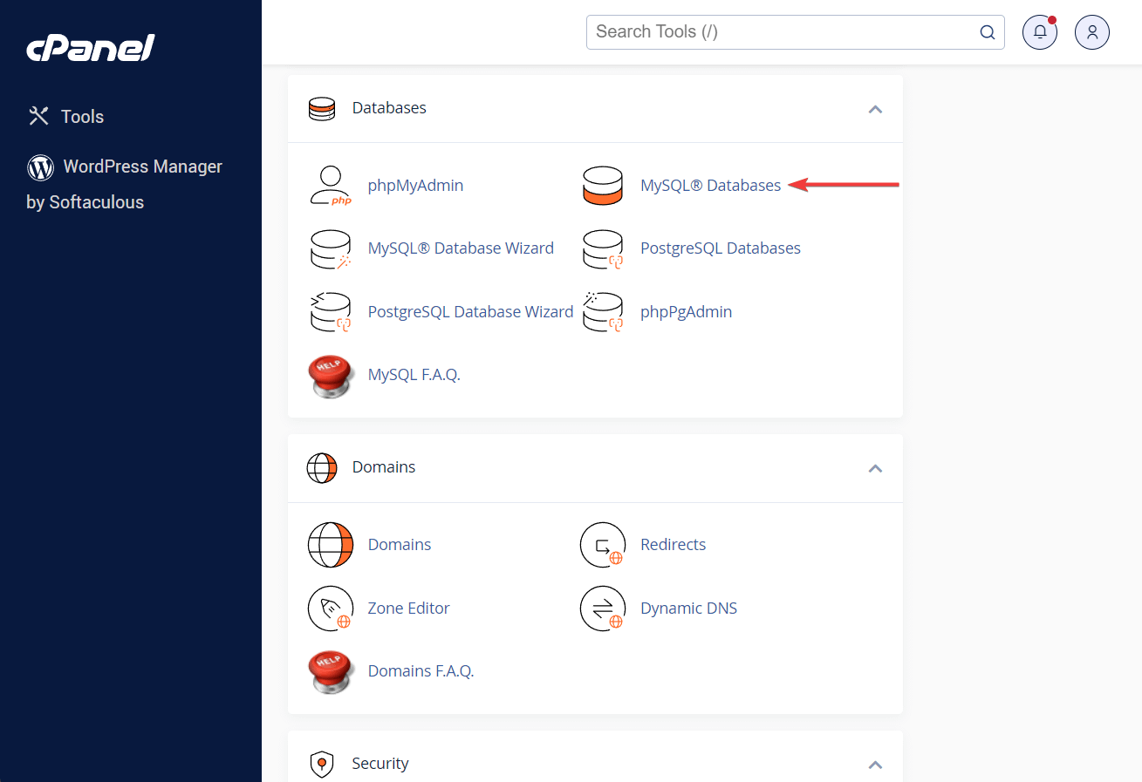This screenshot has width=1142, height=782.
Task: Select the Zone Editor globe icon
Action: 331,608
